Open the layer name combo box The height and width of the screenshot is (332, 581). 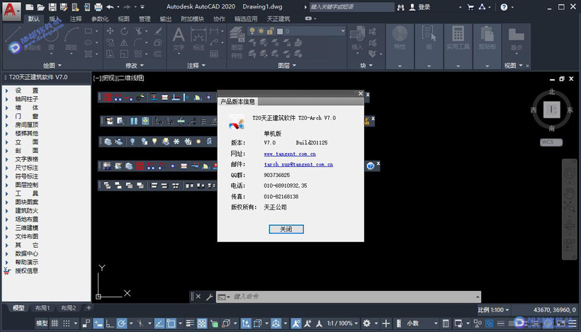[296, 31]
